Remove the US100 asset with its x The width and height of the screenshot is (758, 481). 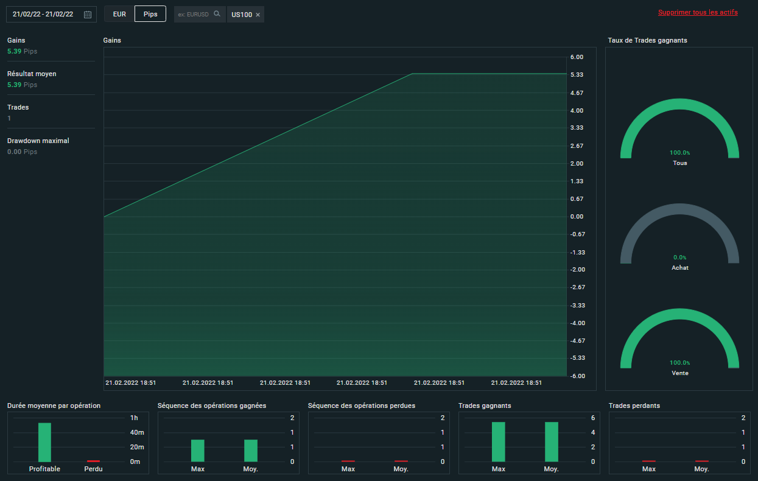tap(258, 15)
